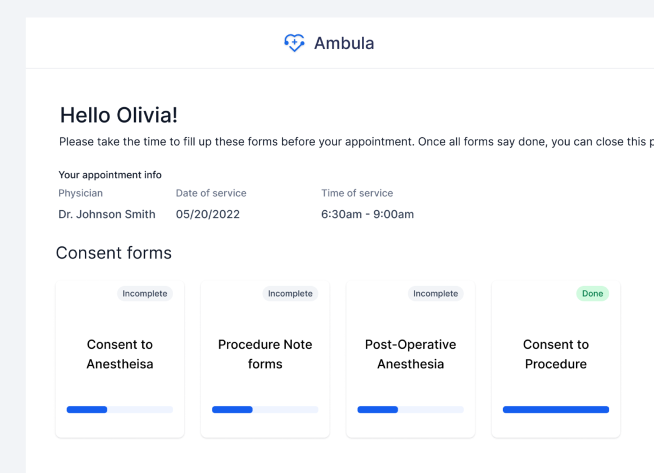Click the Incomplete badge on Procedure Note forms
This screenshot has height=473, width=654.
coord(290,293)
